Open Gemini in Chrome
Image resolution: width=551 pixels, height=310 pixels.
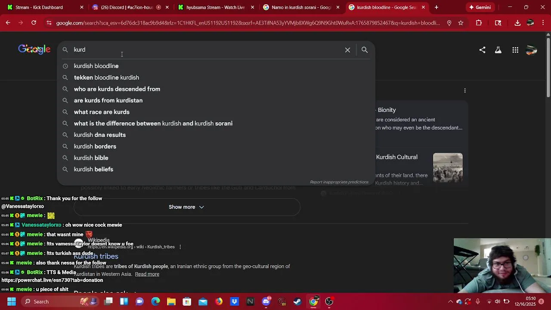pos(480,7)
